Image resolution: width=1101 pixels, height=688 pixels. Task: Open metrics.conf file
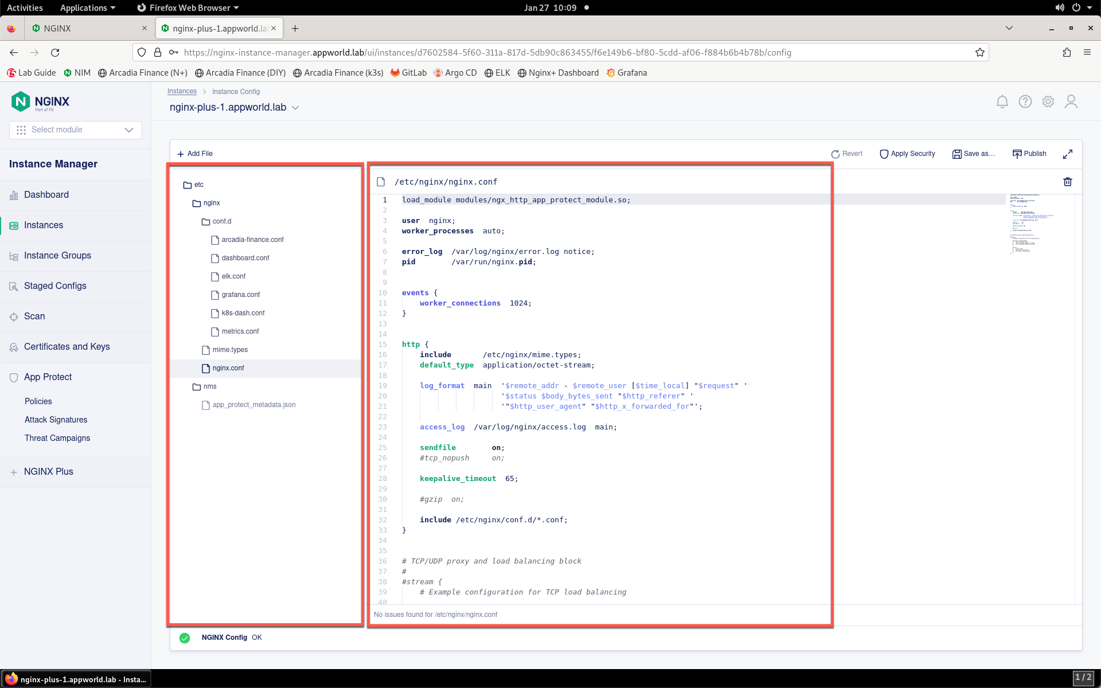pos(235,331)
